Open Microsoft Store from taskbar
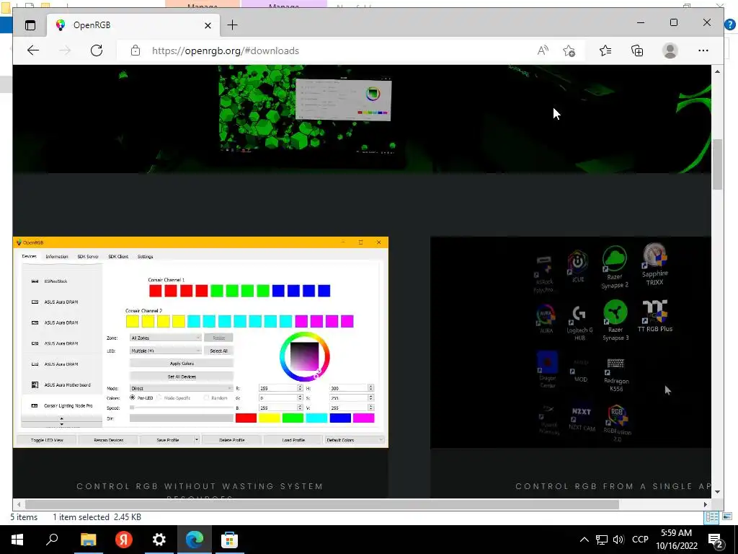738x554 pixels. 229,540
